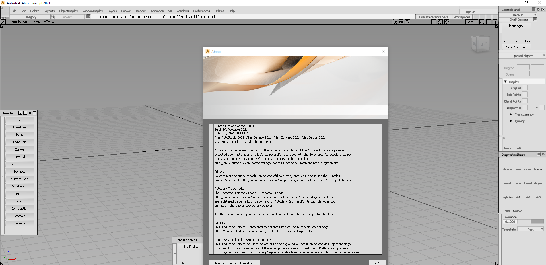Toggle the Cv/Hull display checkbox

(x=525, y=88)
